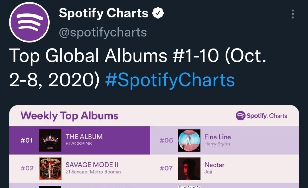Click the #02 rank label

27,168
